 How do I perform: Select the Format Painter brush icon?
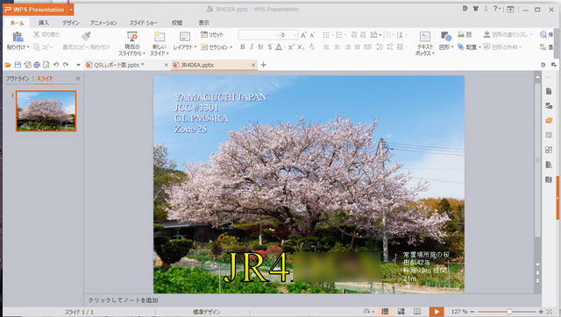[86, 36]
